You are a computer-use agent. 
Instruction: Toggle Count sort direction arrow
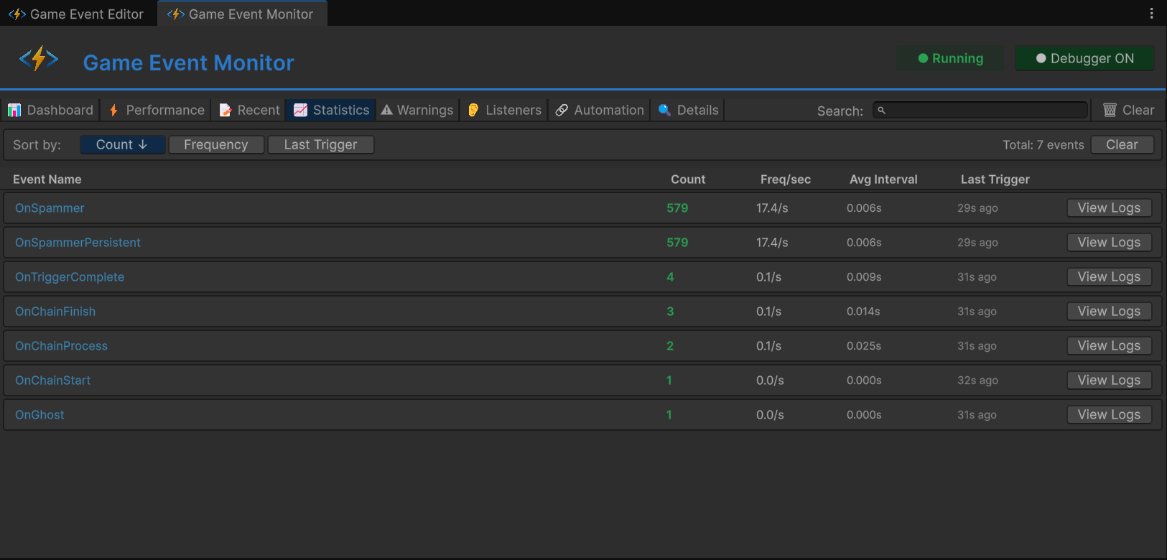point(143,144)
